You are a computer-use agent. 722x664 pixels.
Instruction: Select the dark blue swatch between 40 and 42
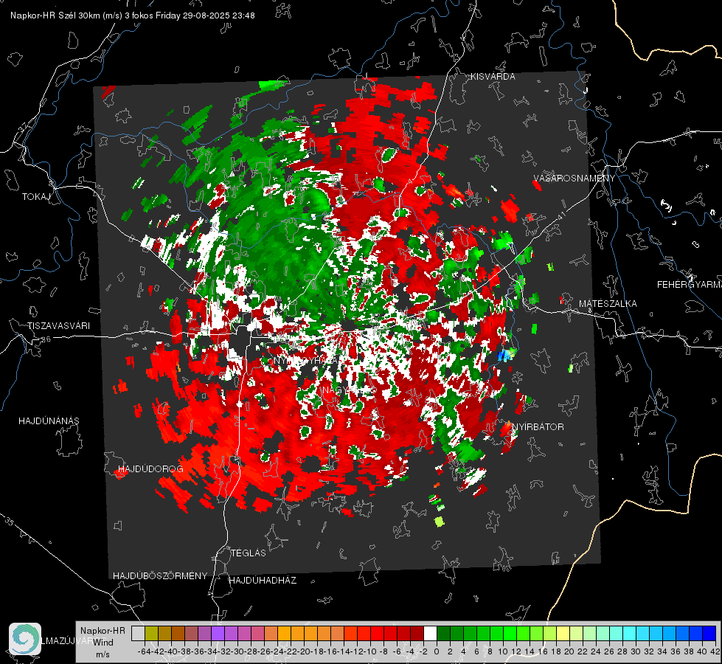tap(709, 633)
